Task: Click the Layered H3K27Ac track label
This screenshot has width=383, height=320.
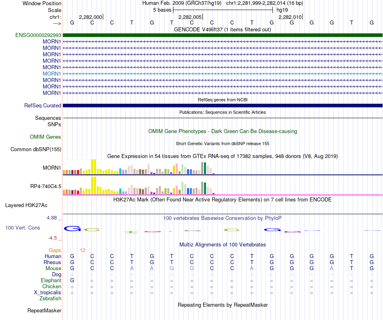Action: point(26,205)
